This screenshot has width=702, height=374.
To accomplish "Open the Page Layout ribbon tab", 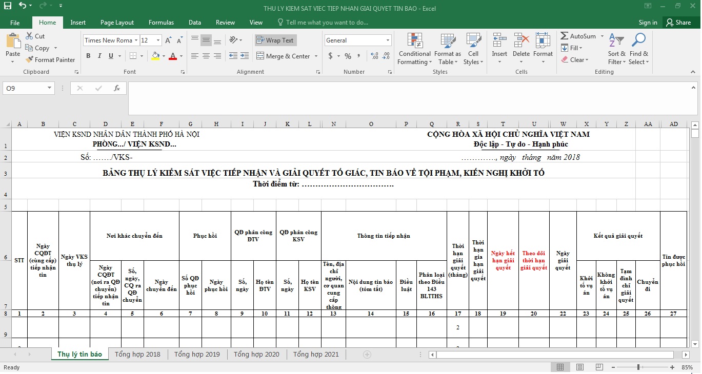I will [x=117, y=23].
